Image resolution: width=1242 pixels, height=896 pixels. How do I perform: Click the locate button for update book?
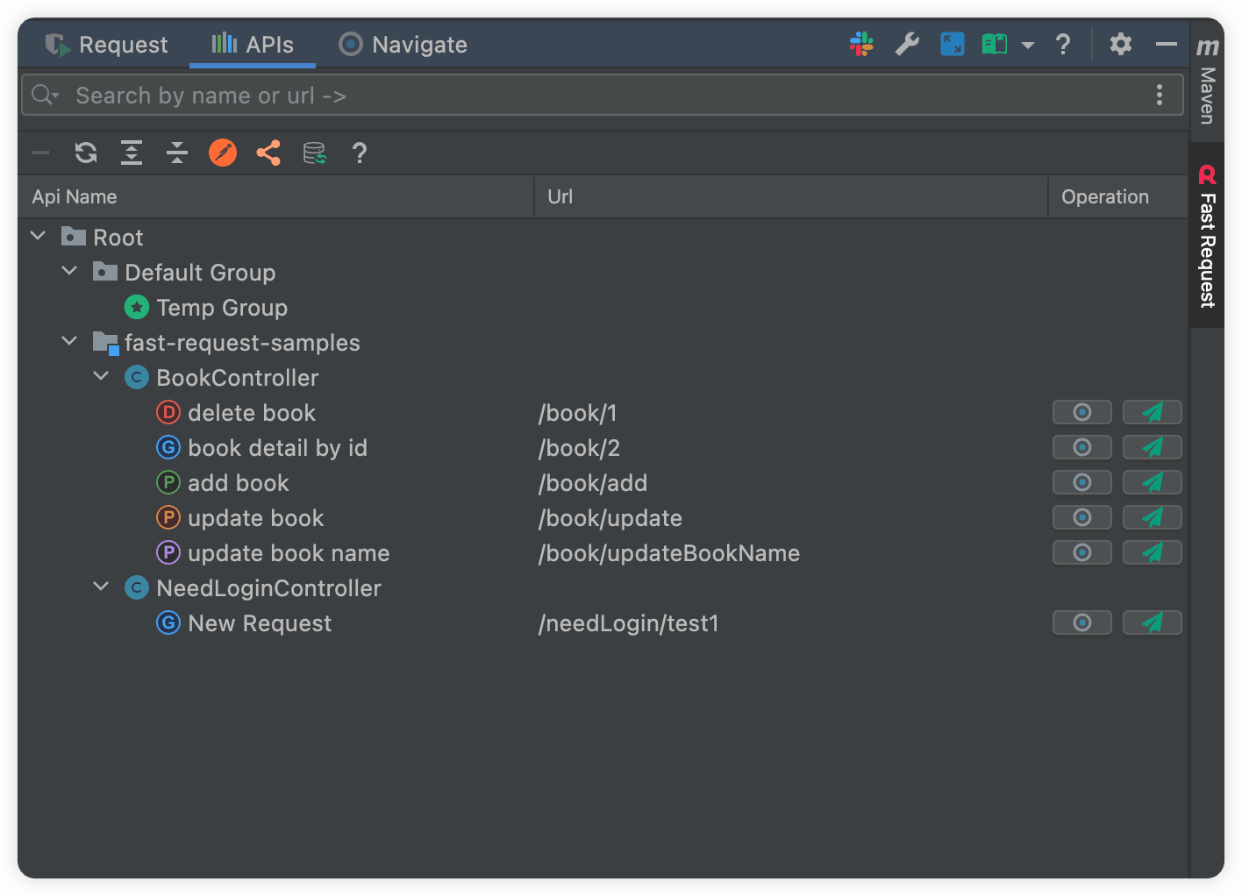pyautogui.click(x=1082, y=517)
